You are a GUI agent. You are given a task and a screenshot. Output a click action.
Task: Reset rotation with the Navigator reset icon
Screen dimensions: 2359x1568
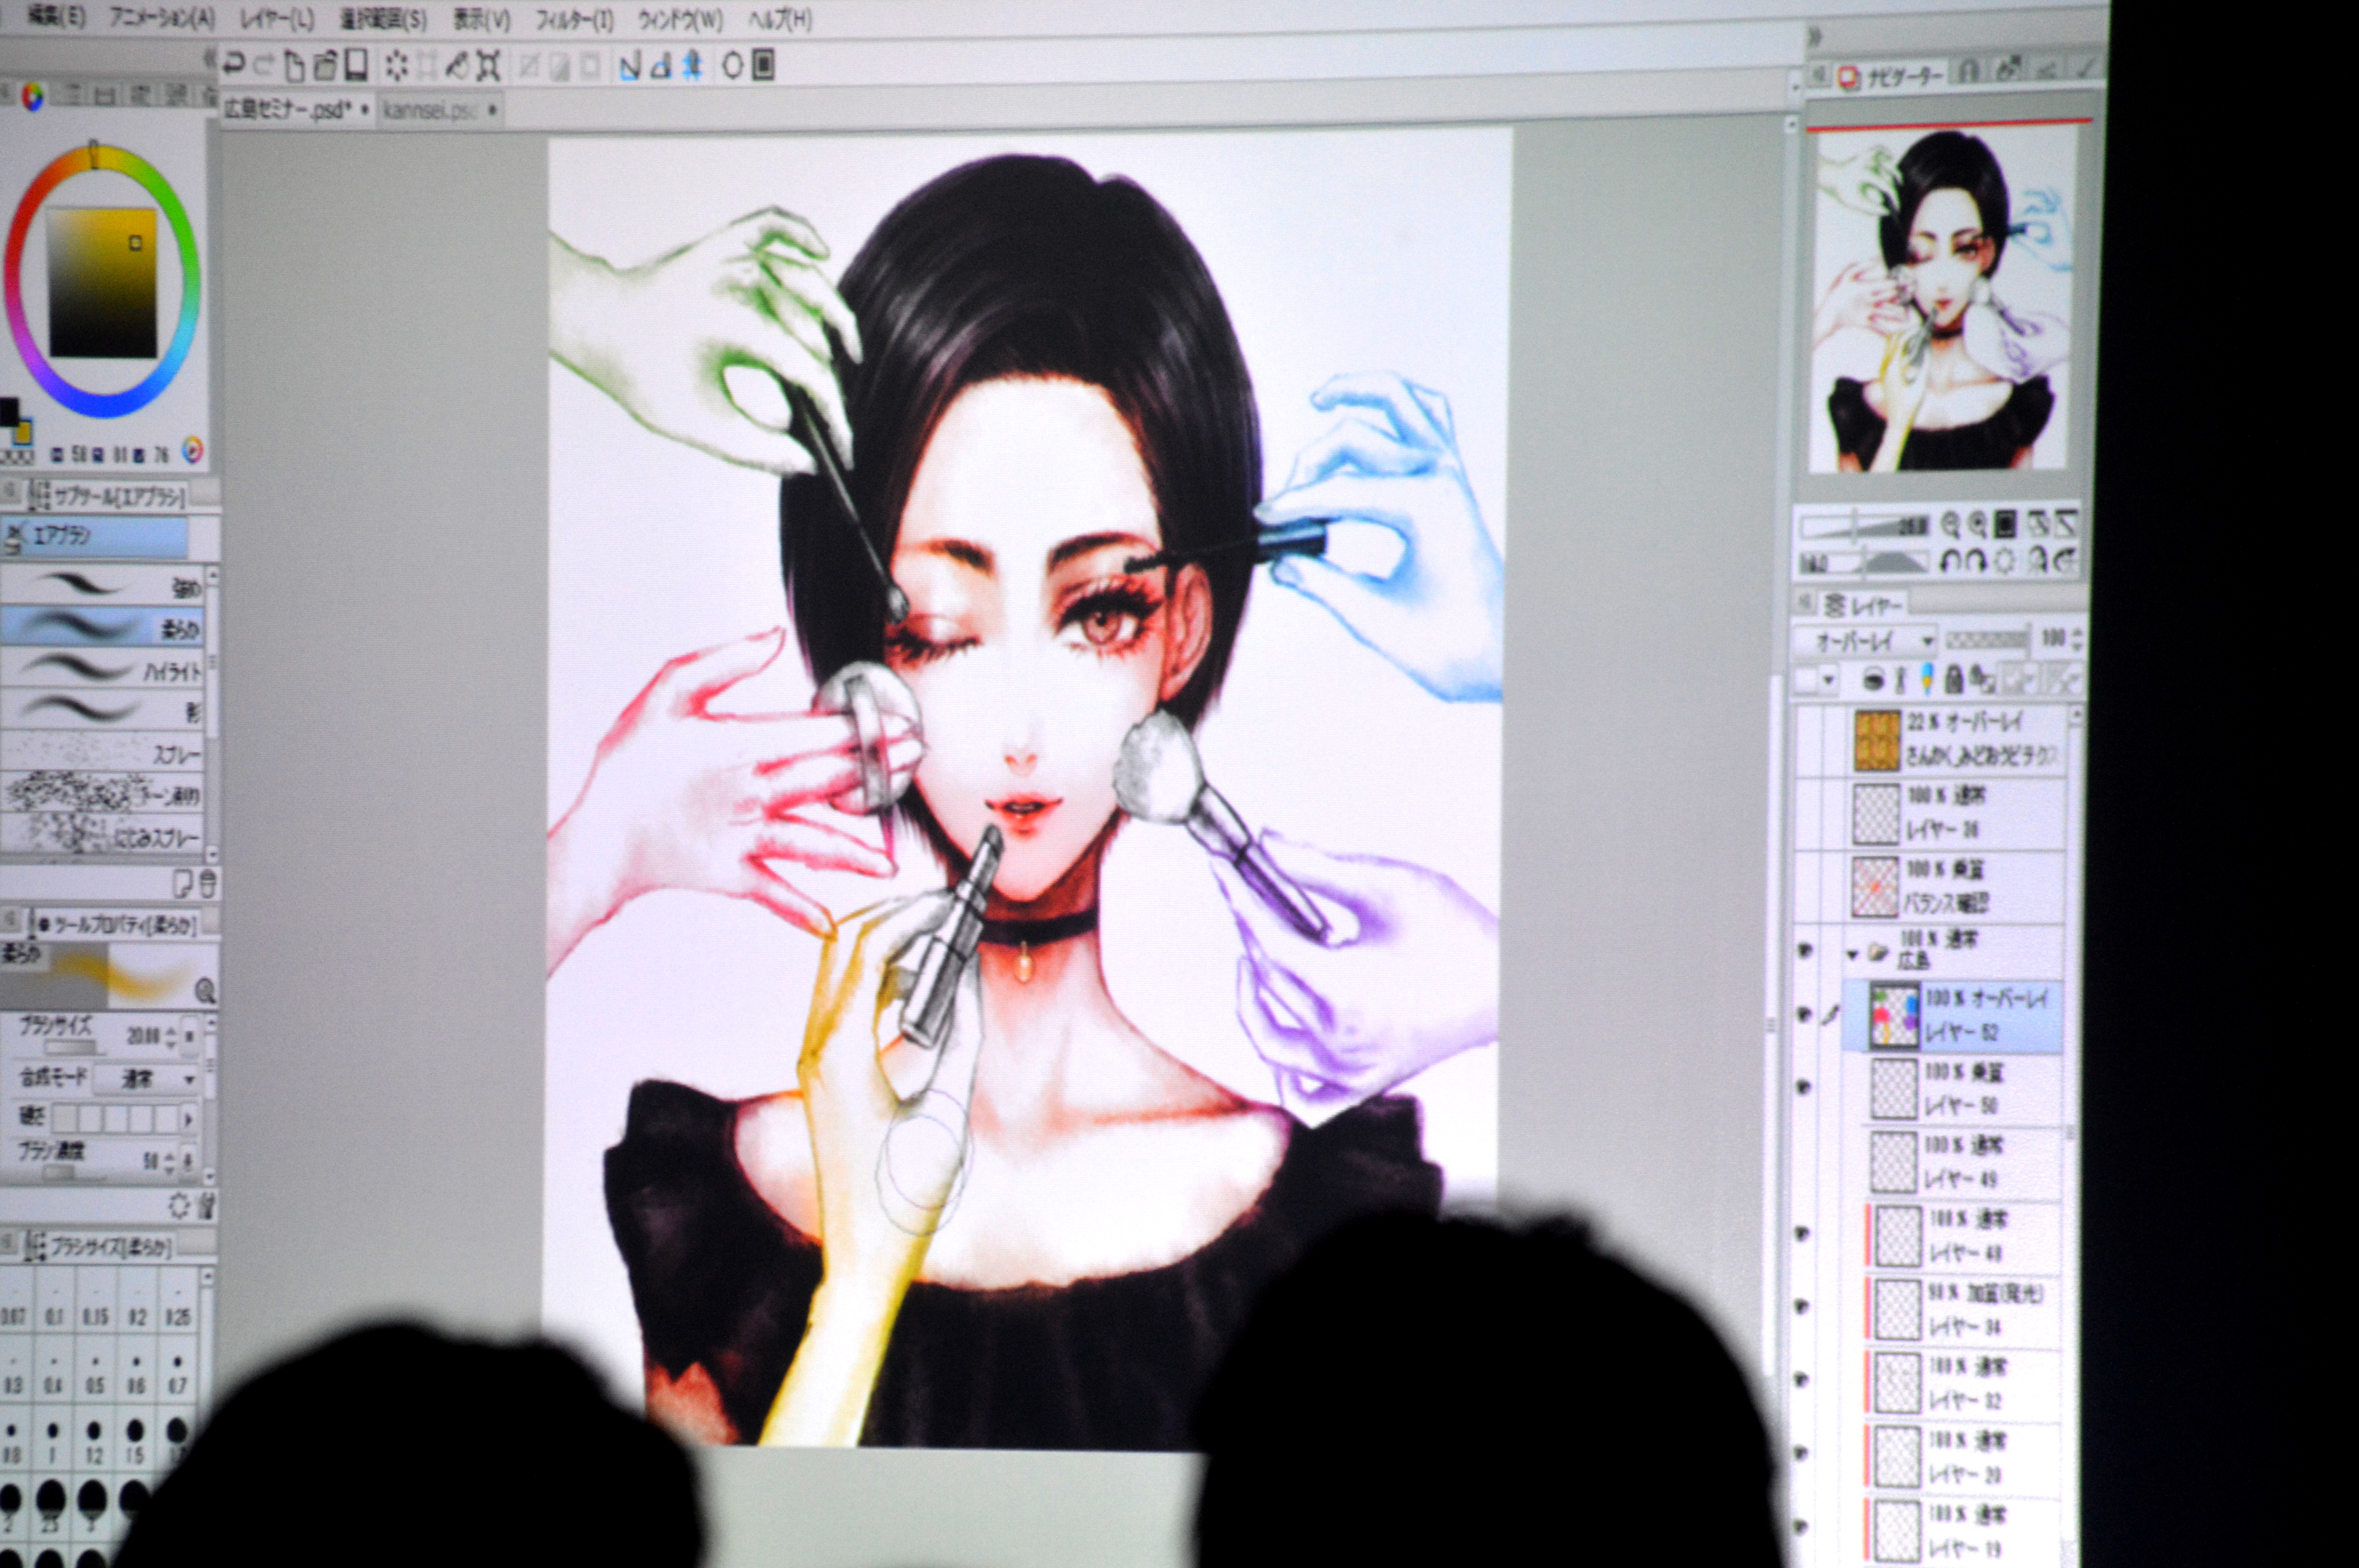tap(2004, 561)
